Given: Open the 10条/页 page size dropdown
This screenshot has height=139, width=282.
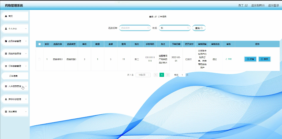Looking at the screenshot, I should 143,75.
